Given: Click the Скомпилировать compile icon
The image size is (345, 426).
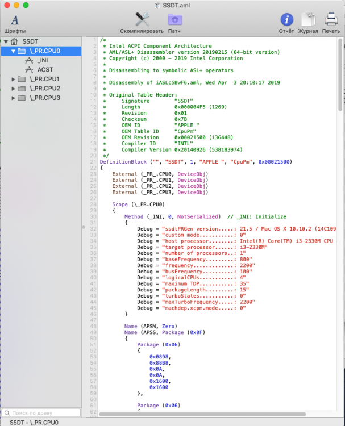Looking at the screenshot, I should click(142, 19).
